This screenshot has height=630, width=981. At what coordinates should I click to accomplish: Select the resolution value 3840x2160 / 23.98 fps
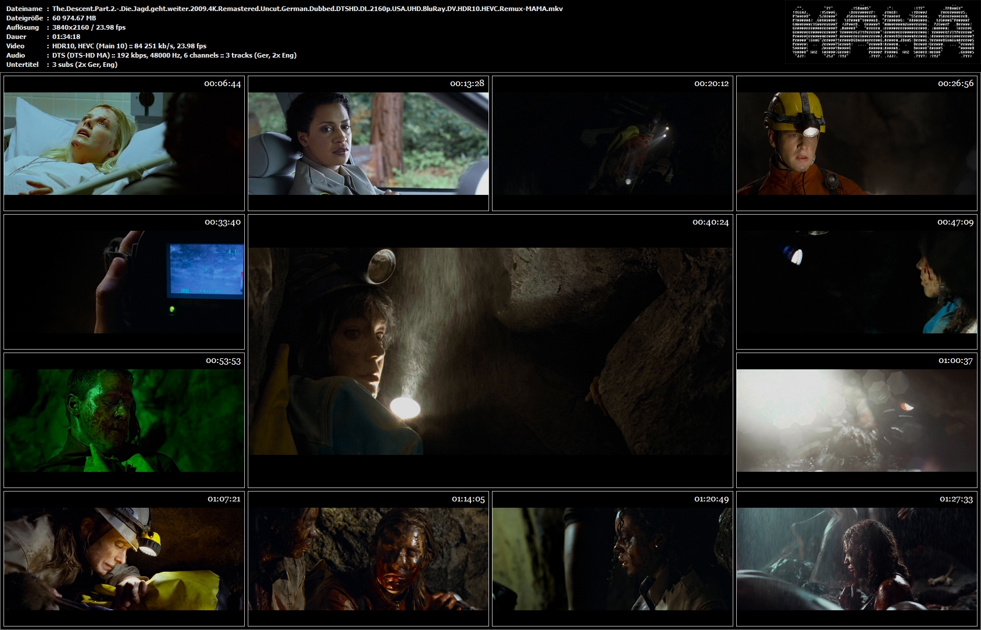pyautogui.click(x=89, y=27)
